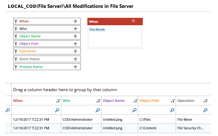
Task: Click the magnifier in Object Name search box
Action: pos(134,110)
